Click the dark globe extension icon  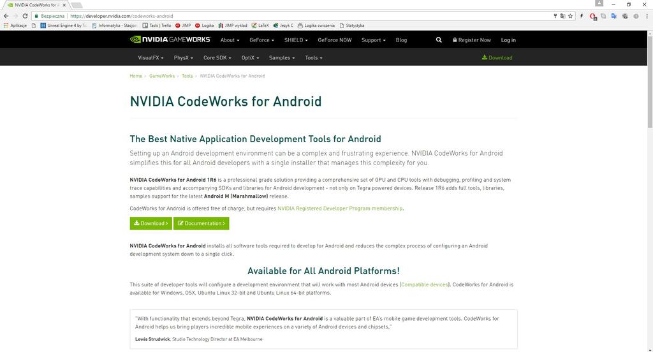click(625, 16)
